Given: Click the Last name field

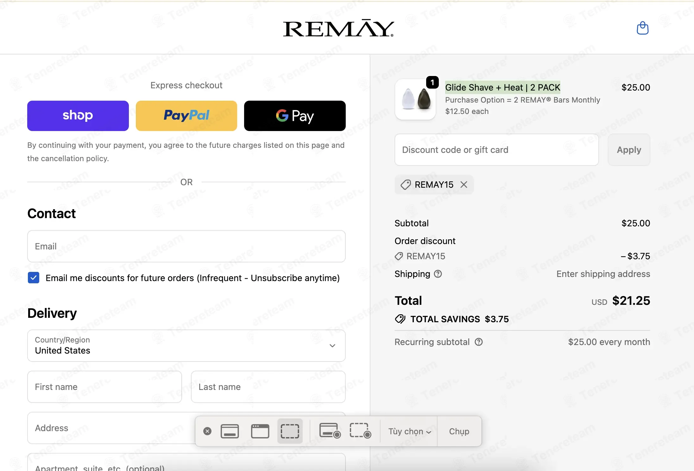Looking at the screenshot, I should tap(268, 387).
